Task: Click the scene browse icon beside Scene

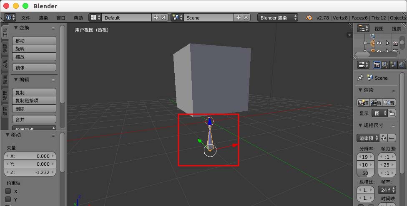Action: click(x=177, y=17)
